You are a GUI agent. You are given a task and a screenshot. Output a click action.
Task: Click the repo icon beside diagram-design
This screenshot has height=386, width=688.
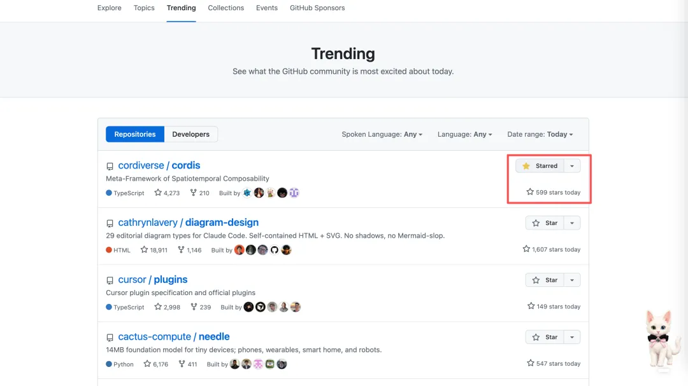click(x=110, y=223)
